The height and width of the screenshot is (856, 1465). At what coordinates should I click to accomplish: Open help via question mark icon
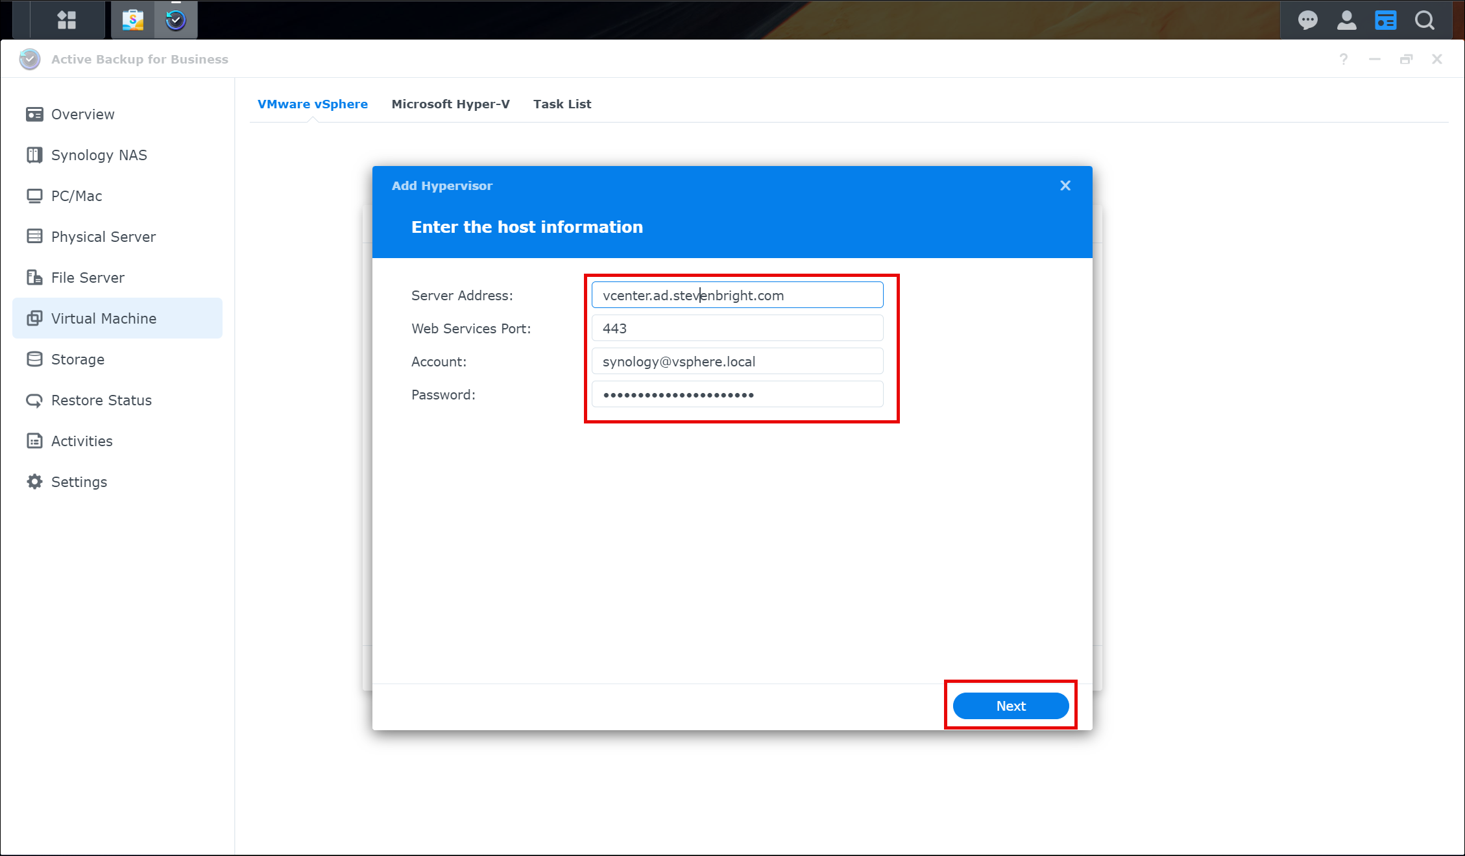1344,59
